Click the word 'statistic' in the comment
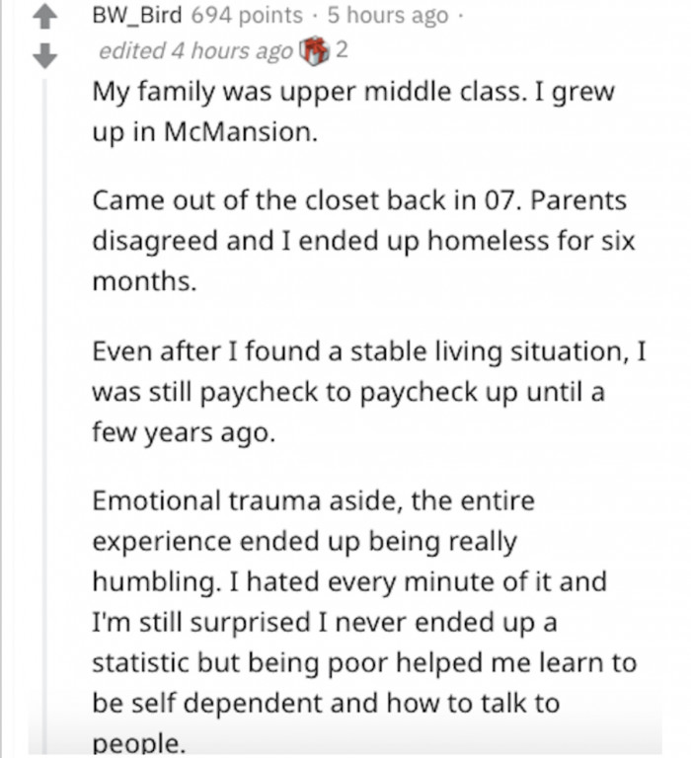 [140, 662]
